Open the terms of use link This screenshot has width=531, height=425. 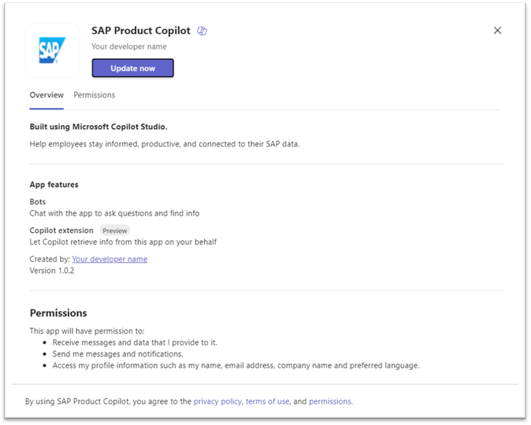266,401
